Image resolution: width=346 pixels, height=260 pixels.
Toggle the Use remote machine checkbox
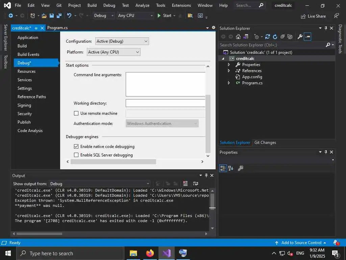(x=76, y=113)
